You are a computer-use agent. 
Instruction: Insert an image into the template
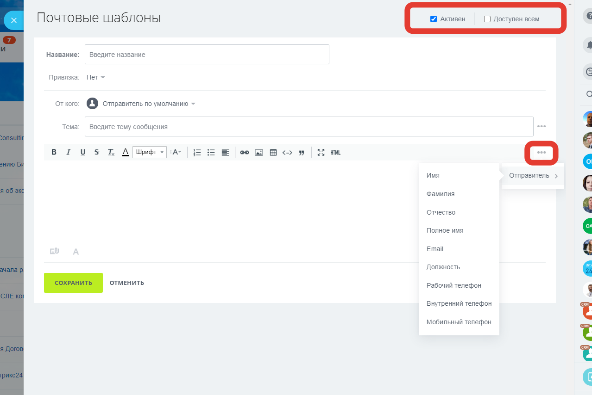click(x=259, y=152)
